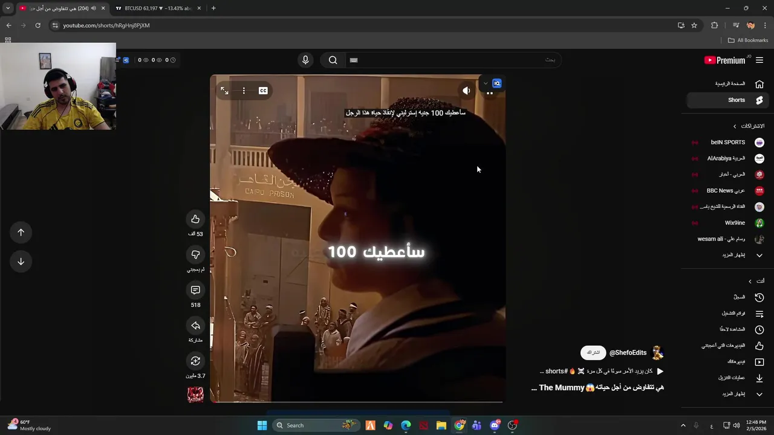Open the All Bookmarks folder
This screenshot has width=774, height=435.
[748, 40]
